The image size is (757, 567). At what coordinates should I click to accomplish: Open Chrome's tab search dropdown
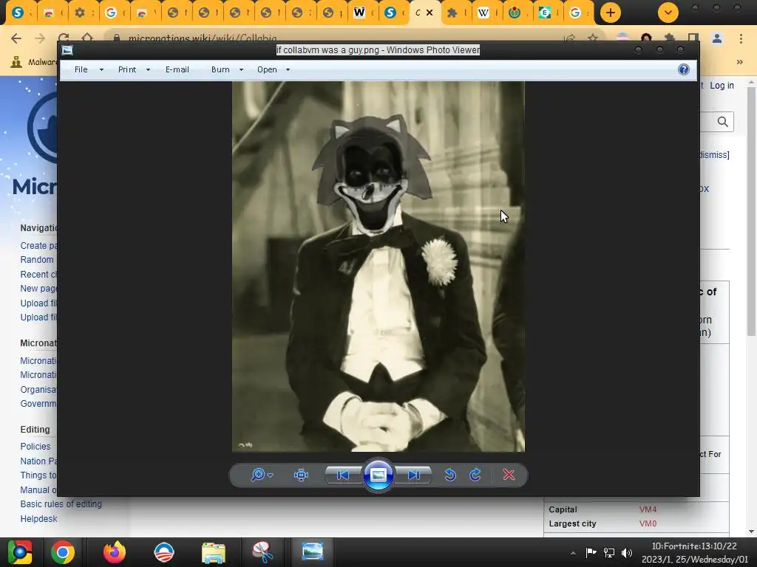pos(668,13)
